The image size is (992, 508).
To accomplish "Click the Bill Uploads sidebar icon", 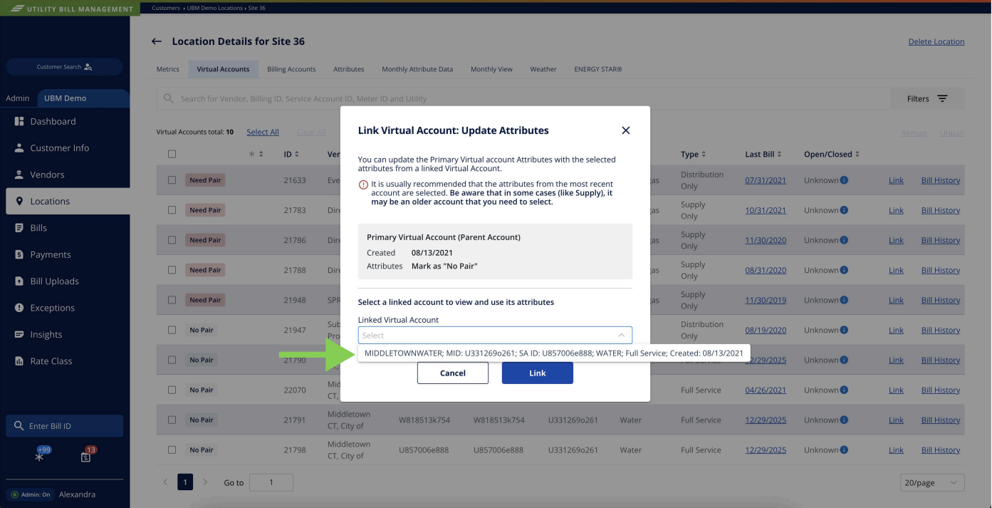I will 19,281.
